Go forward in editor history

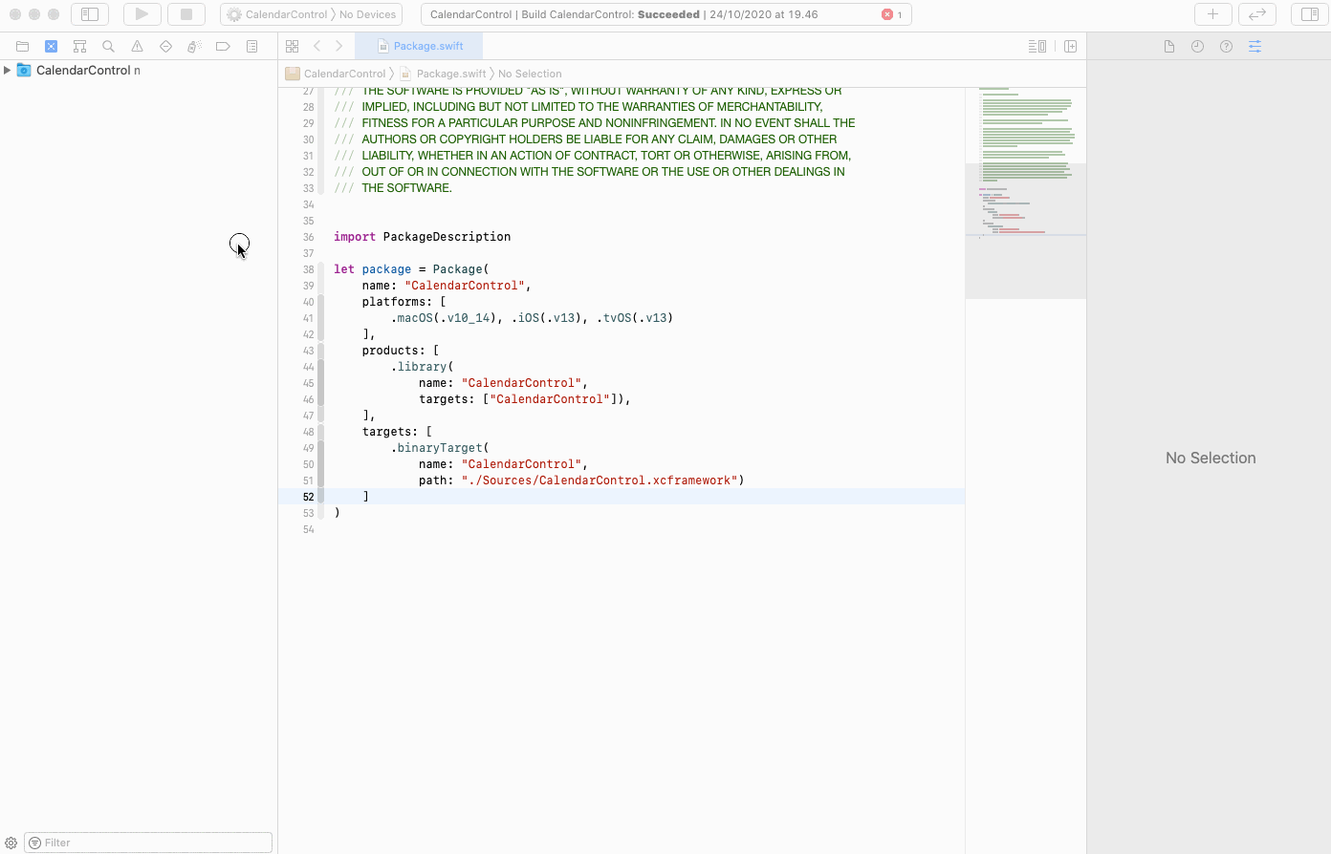(338, 46)
